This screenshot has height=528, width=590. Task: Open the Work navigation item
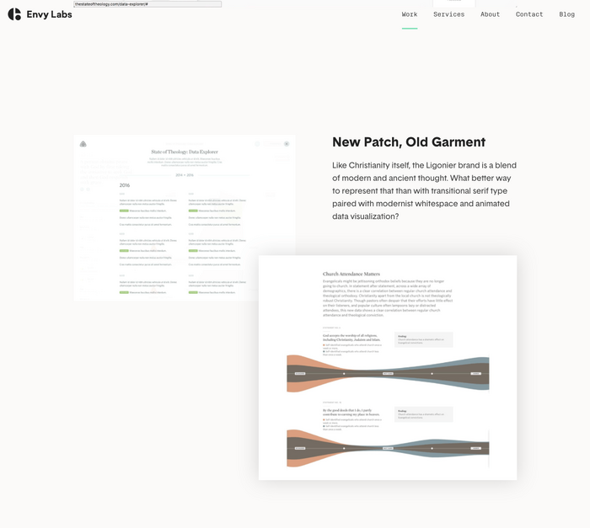tap(410, 14)
